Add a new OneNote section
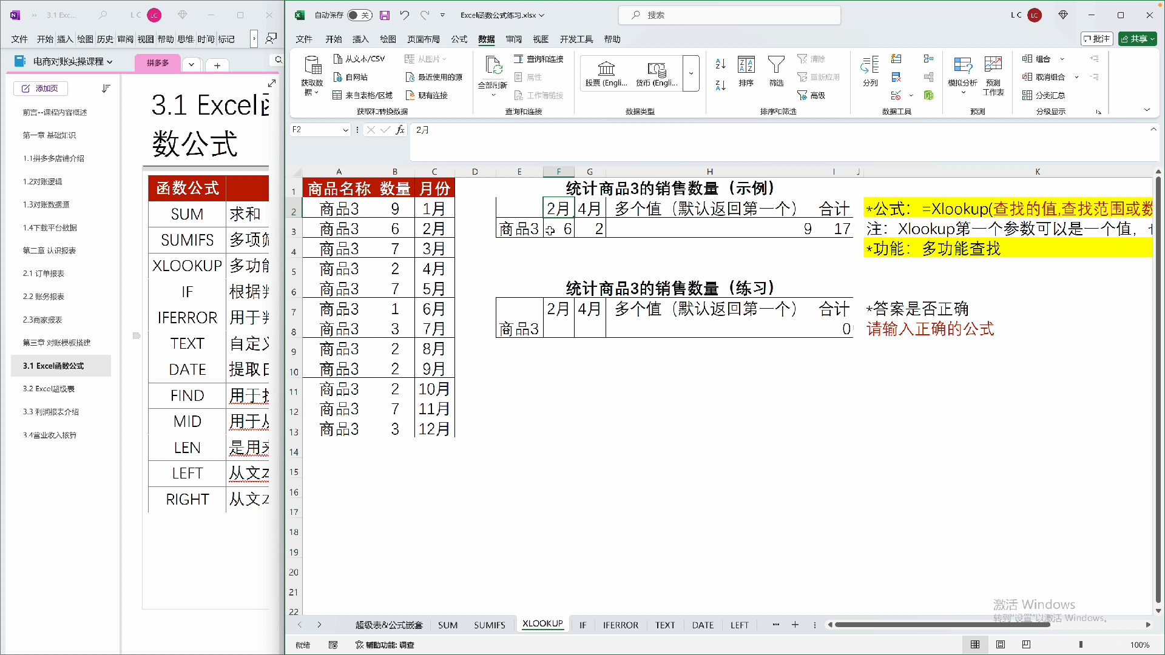Screen dimensions: 1165x655 tap(217, 65)
